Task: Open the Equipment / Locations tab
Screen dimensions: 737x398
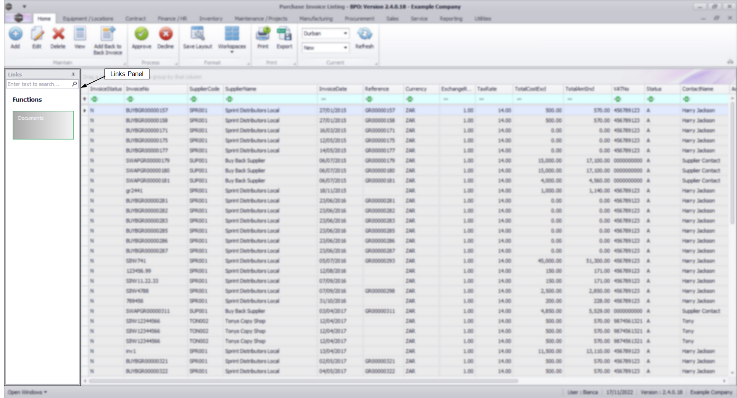Action: tap(88, 18)
